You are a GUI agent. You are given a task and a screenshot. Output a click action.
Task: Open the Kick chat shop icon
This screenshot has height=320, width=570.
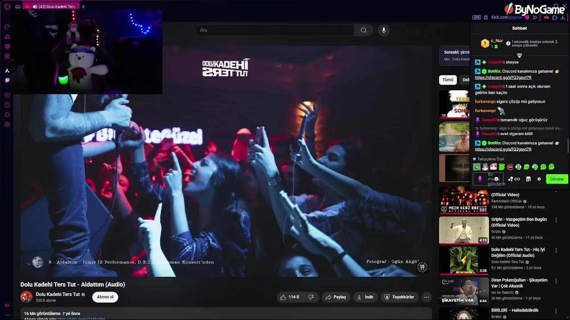528,179
